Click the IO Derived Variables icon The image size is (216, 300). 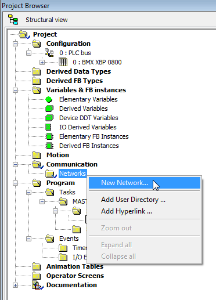pos(48,127)
